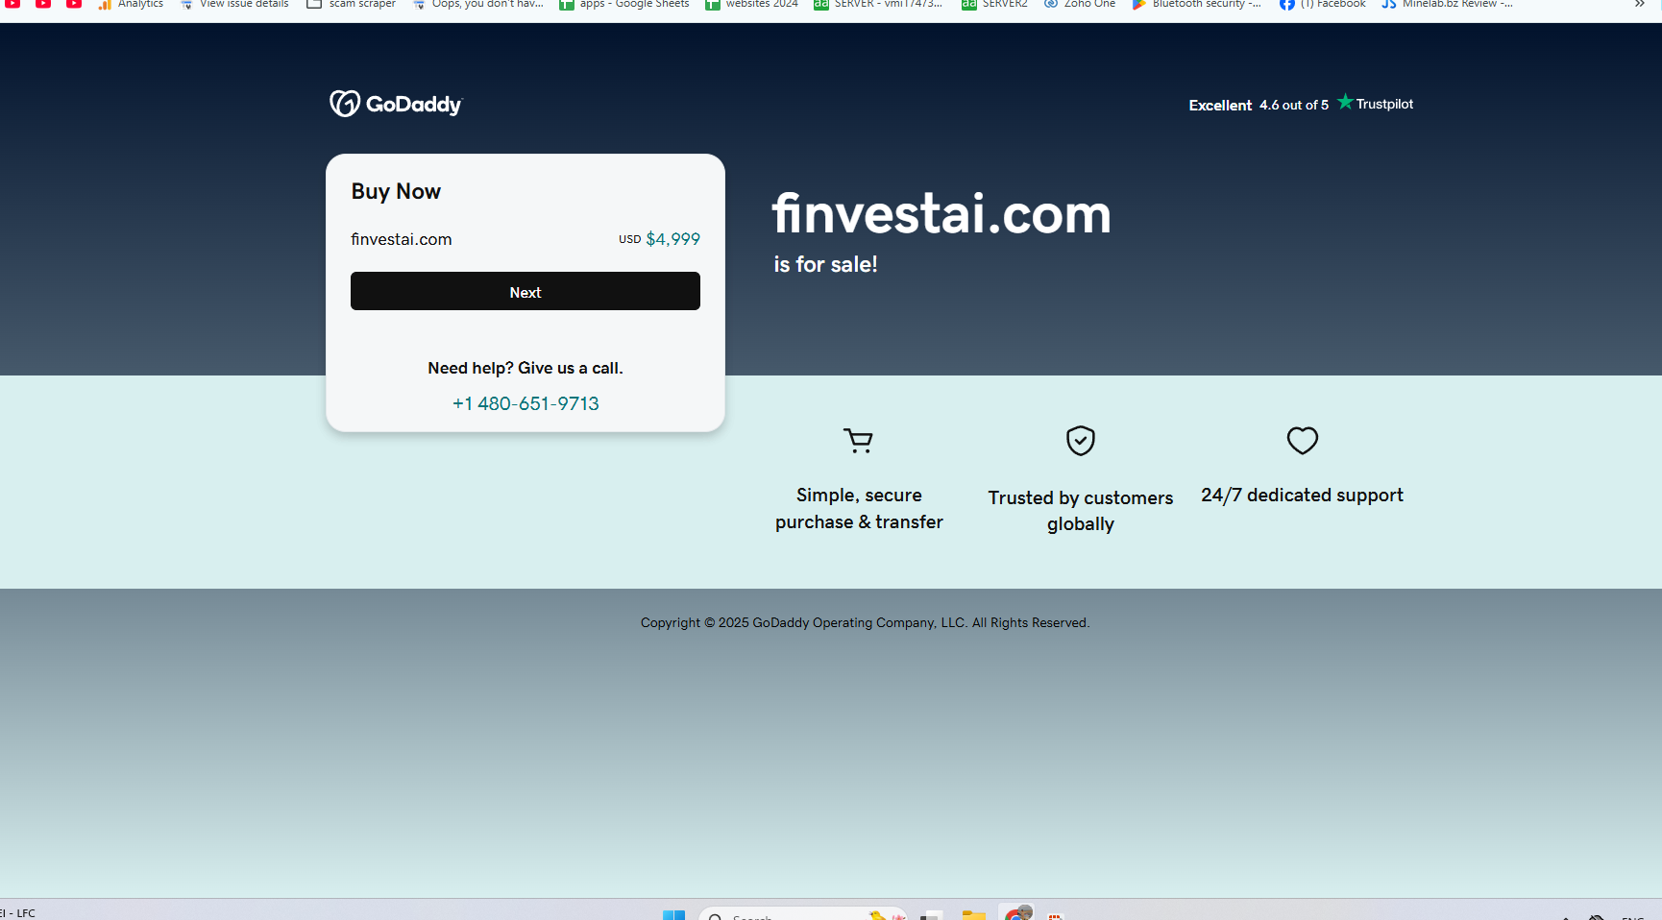
Task: Open the 'Minelab.bz Review' bookmark
Action: (1448, 5)
